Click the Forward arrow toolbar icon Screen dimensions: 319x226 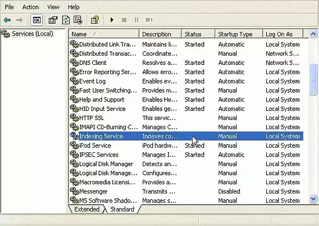[x=19, y=20]
